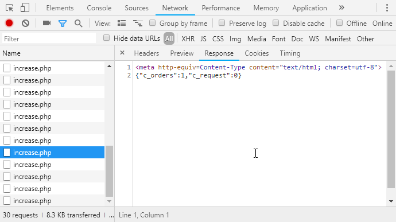Open the Memory tab

(266, 8)
